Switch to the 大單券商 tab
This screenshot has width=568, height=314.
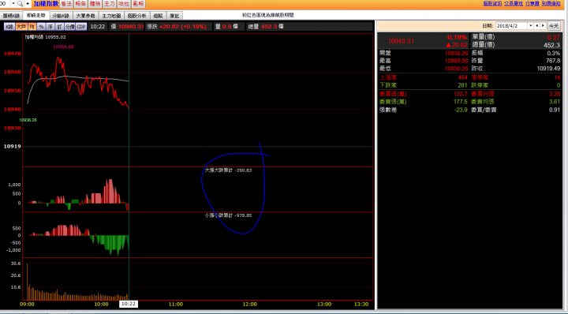tap(85, 16)
